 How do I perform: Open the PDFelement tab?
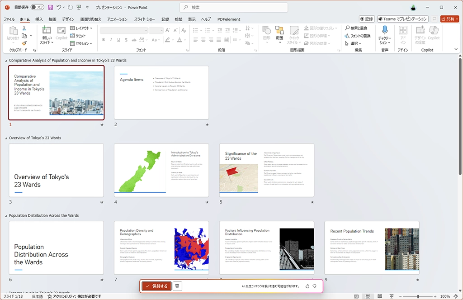[x=229, y=19]
